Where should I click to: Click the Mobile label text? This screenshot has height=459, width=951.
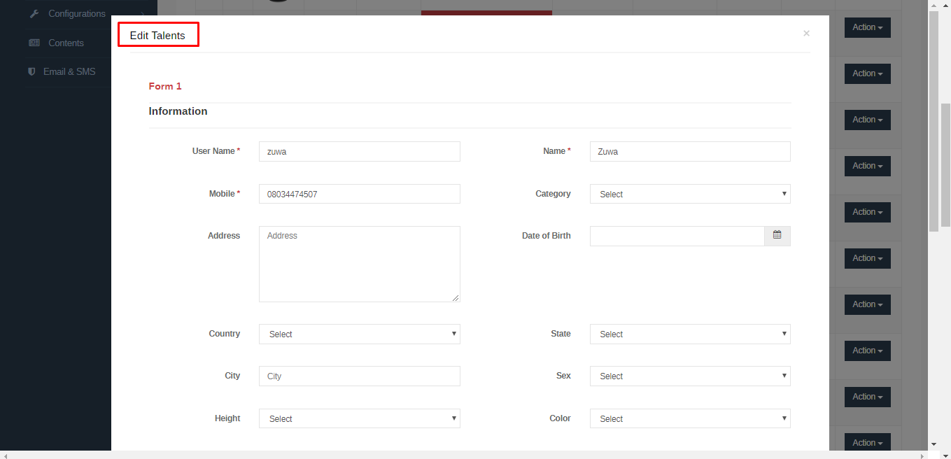coord(222,194)
